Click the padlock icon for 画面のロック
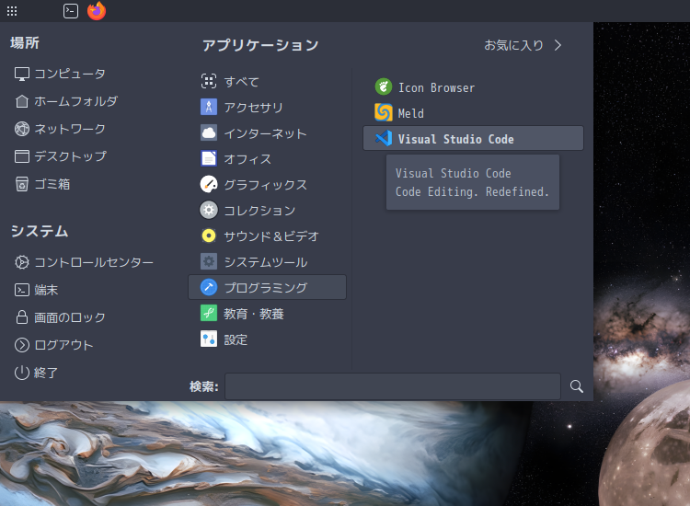This screenshot has height=506, width=690. (22, 317)
